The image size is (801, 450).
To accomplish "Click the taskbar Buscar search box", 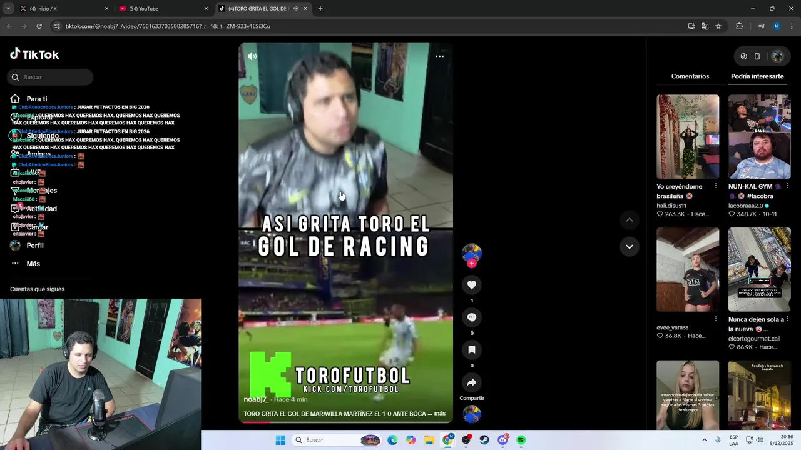I will [x=337, y=440].
